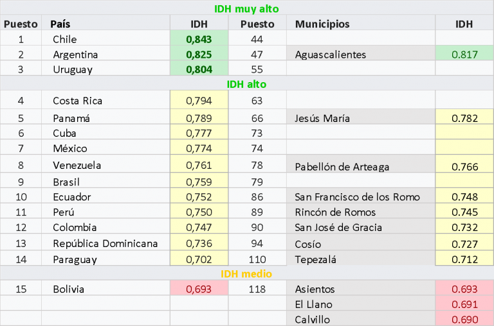Viewport: 494px width, 326px height.
Task: Select the 'País' column header
Action: tap(60, 24)
